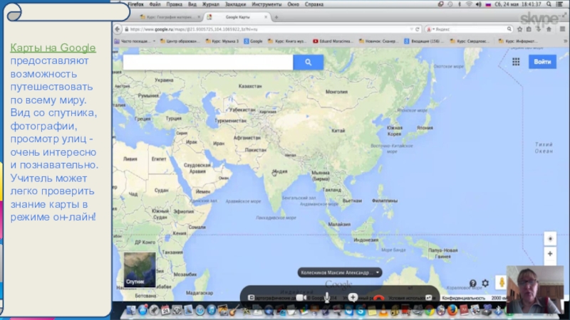Click the Skype add participant plus button
Viewport: 570px width, 320px height.
click(x=353, y=297)
